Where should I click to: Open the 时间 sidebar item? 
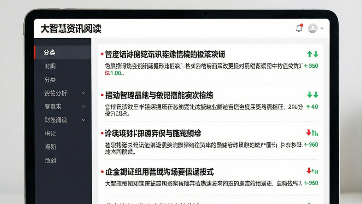click(50, 66)
